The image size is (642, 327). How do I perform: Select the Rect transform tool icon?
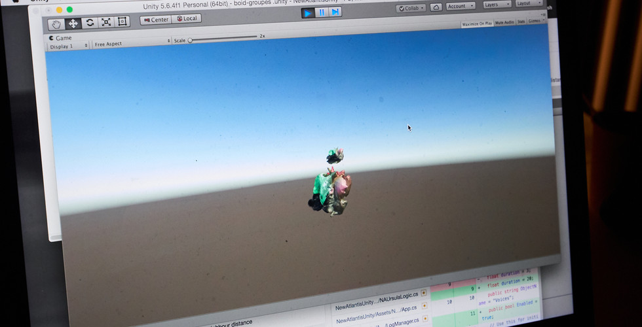click(122, 21)
